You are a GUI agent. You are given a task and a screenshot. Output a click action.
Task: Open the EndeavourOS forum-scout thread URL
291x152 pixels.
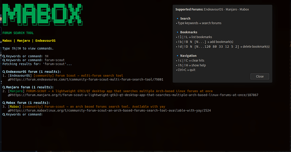87,80
